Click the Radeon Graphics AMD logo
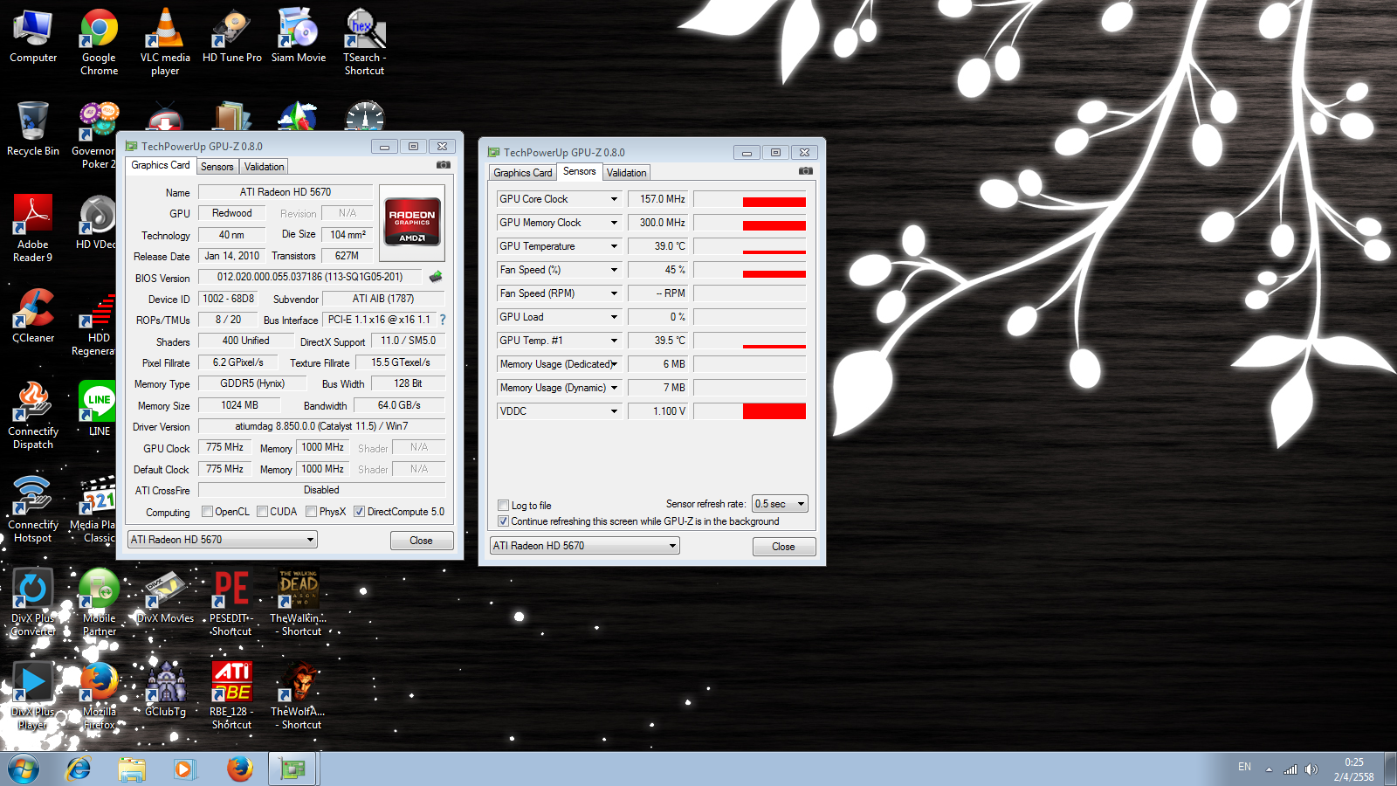Screen dimensions: 1397x786 tap(412, 223)
